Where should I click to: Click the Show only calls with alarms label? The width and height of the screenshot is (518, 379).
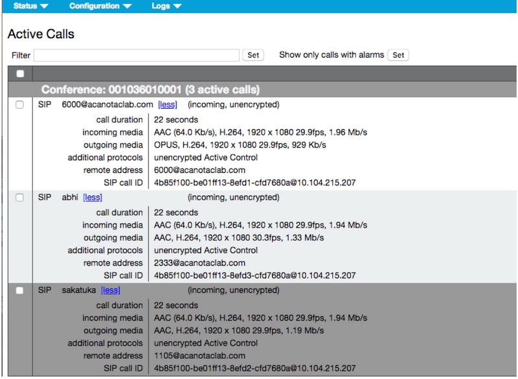click(332, 55)
